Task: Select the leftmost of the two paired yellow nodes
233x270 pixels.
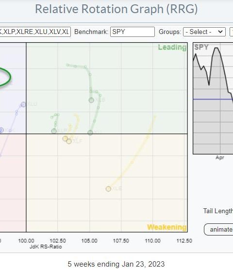Action: [x=65, y=138]
